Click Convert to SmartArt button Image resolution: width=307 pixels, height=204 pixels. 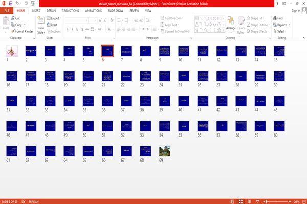tap(176, 31)
